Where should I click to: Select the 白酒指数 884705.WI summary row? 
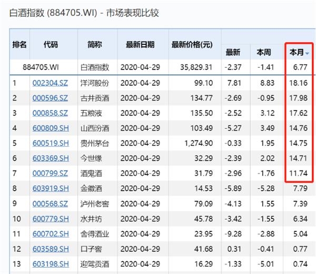point(158,68)
